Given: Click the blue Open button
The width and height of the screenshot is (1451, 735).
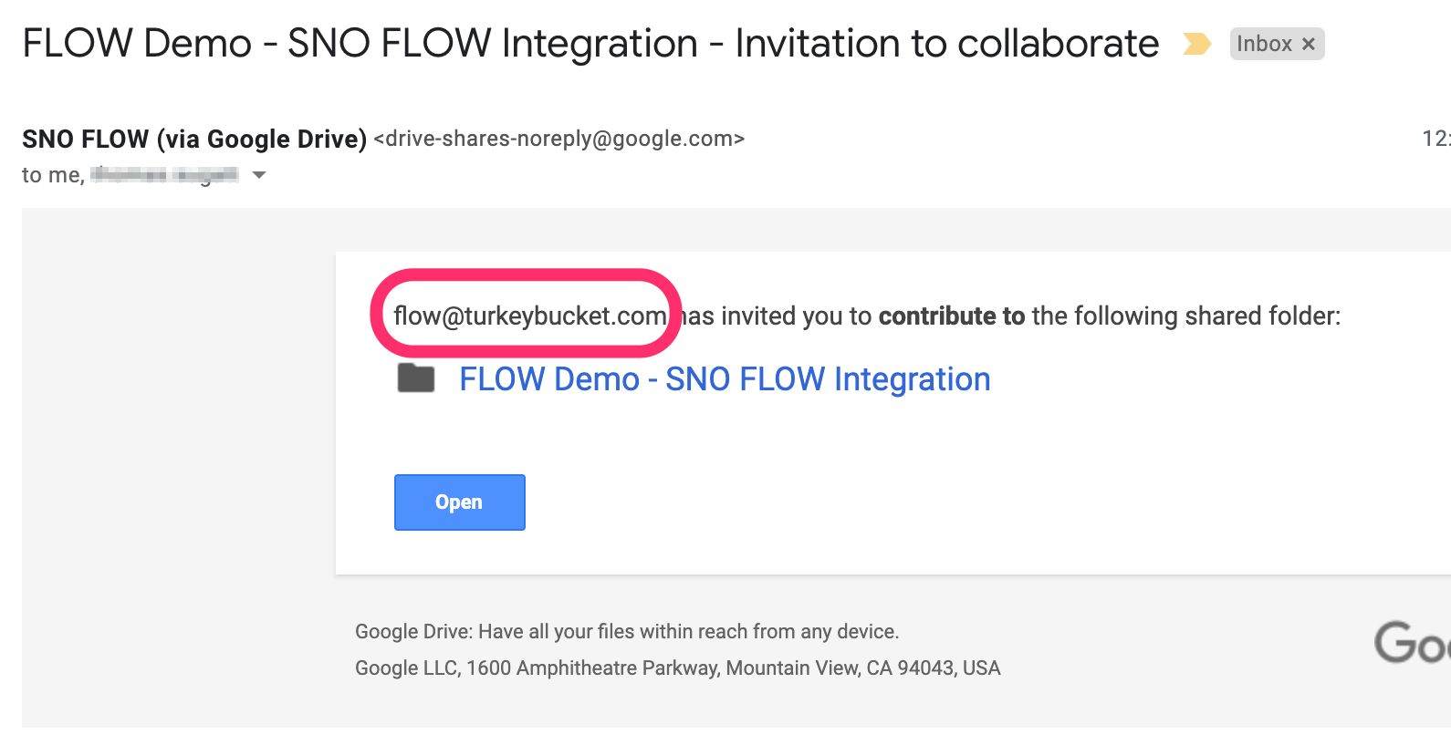Looking at the screenshot, I should 460,502.
